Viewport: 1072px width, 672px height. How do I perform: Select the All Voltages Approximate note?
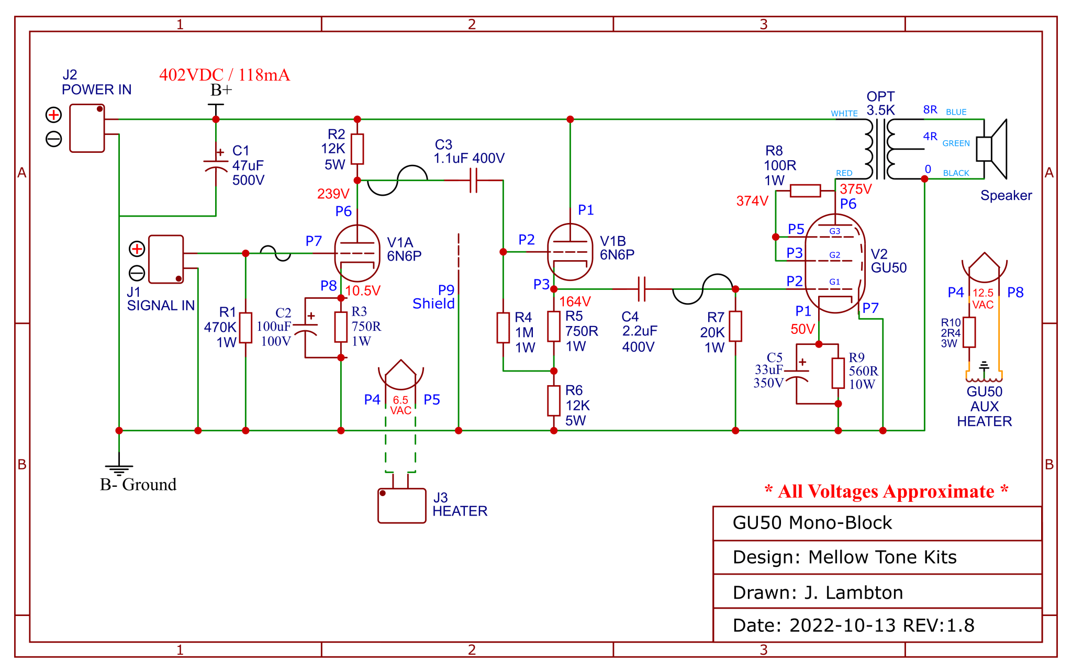point(886,491)
